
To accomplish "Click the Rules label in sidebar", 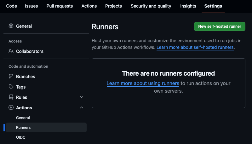I will click(21, 97).
